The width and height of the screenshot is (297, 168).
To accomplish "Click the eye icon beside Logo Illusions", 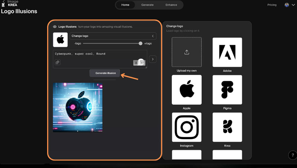I will 55,27.
